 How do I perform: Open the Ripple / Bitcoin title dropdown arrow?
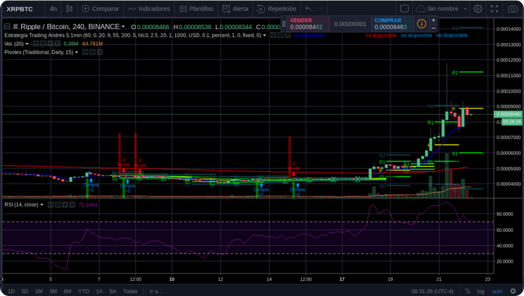click(123, 27)
